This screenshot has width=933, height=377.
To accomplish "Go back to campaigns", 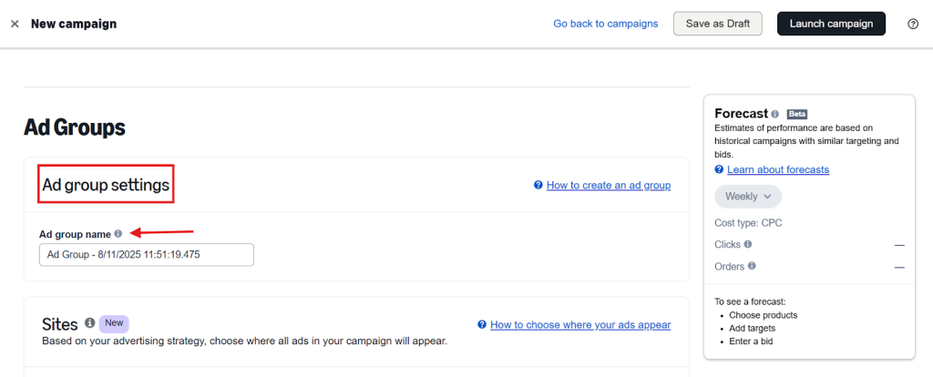I will (606, 24).
